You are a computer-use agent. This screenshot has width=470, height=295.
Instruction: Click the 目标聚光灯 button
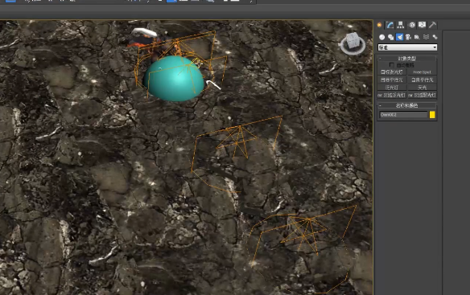[392, 72]
